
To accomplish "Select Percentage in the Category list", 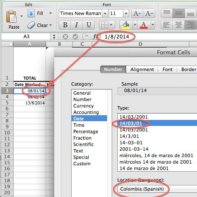I will tap(89, 131).
